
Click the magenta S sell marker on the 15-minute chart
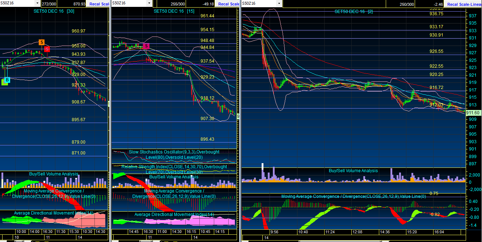click(146, 46)
